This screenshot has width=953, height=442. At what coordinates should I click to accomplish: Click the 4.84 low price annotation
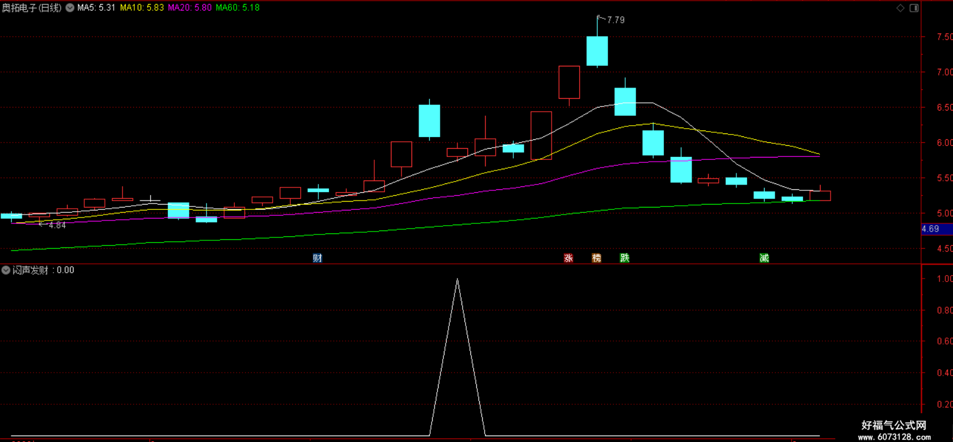coord(57,225)
